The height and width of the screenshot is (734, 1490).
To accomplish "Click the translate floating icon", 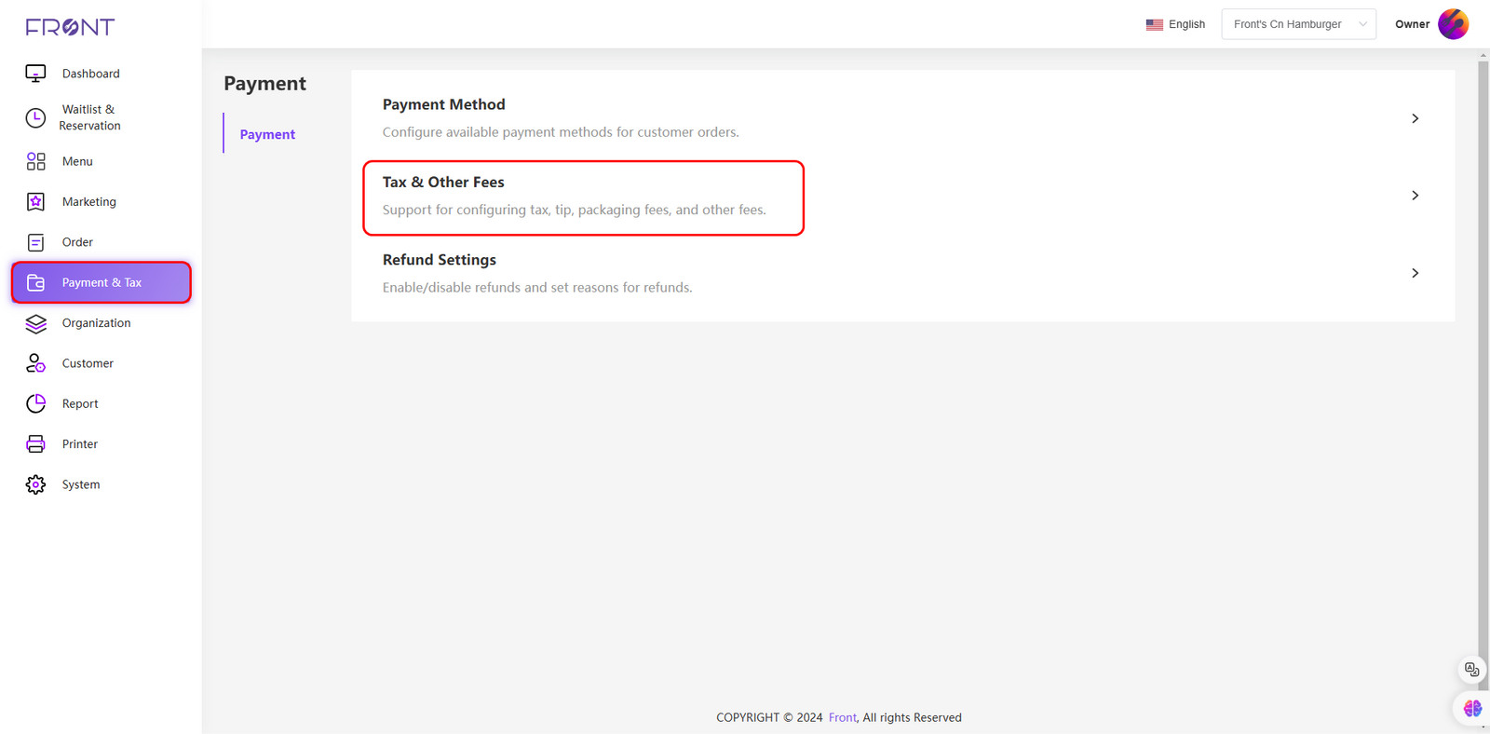I will tap(1471, 670).
